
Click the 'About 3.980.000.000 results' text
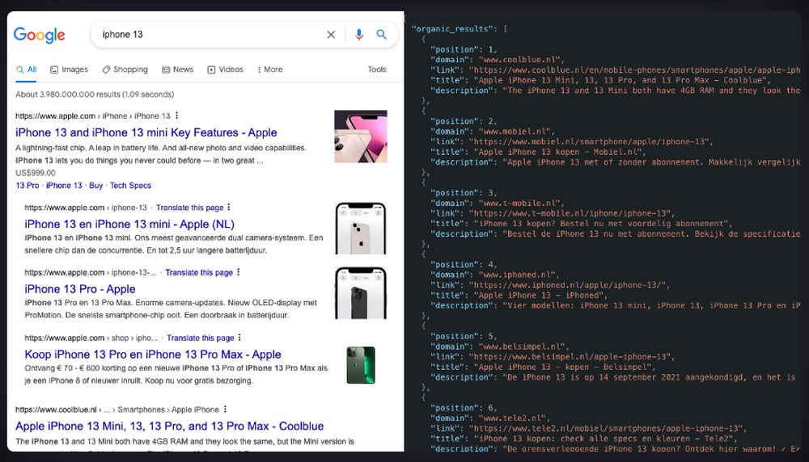tap(95, 94)
